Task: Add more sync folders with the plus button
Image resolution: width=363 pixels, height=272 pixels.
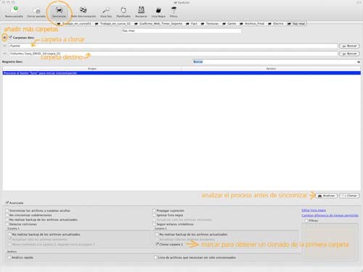Action: (x=4, y=38)
